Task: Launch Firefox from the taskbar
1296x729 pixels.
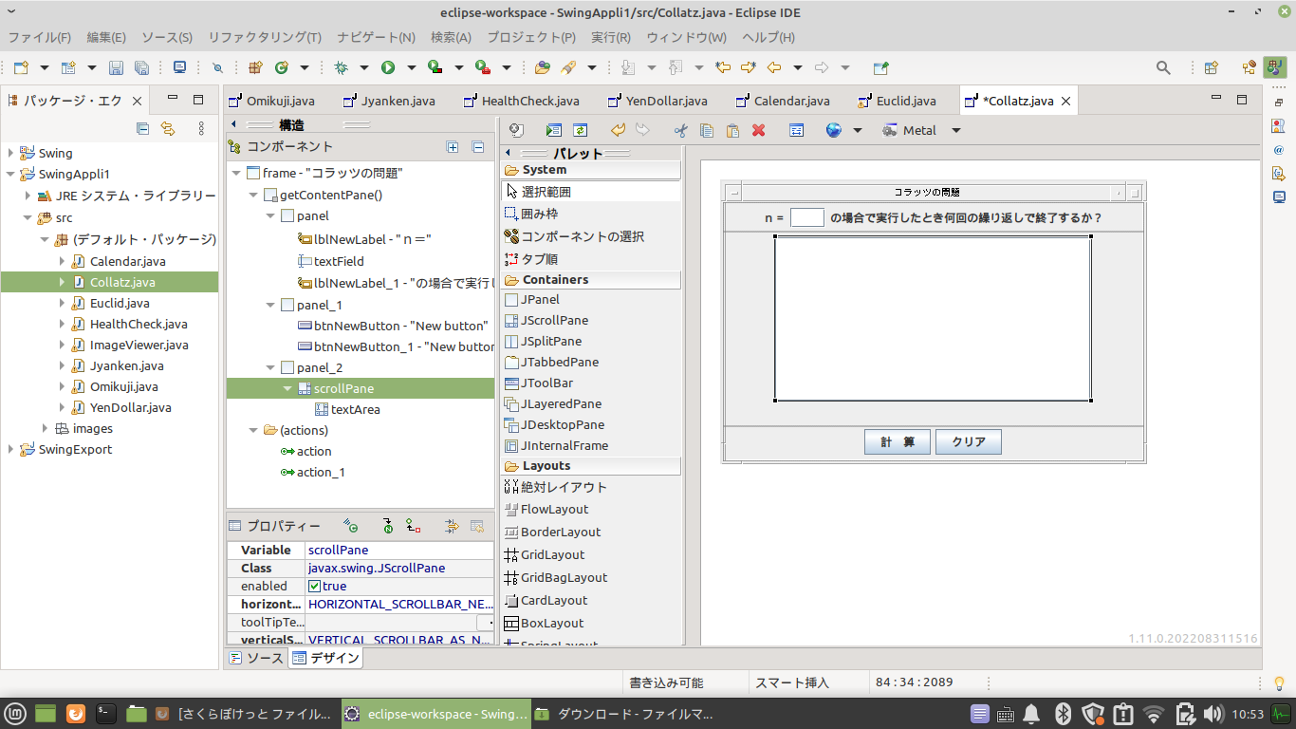Action: pos(76,714)
